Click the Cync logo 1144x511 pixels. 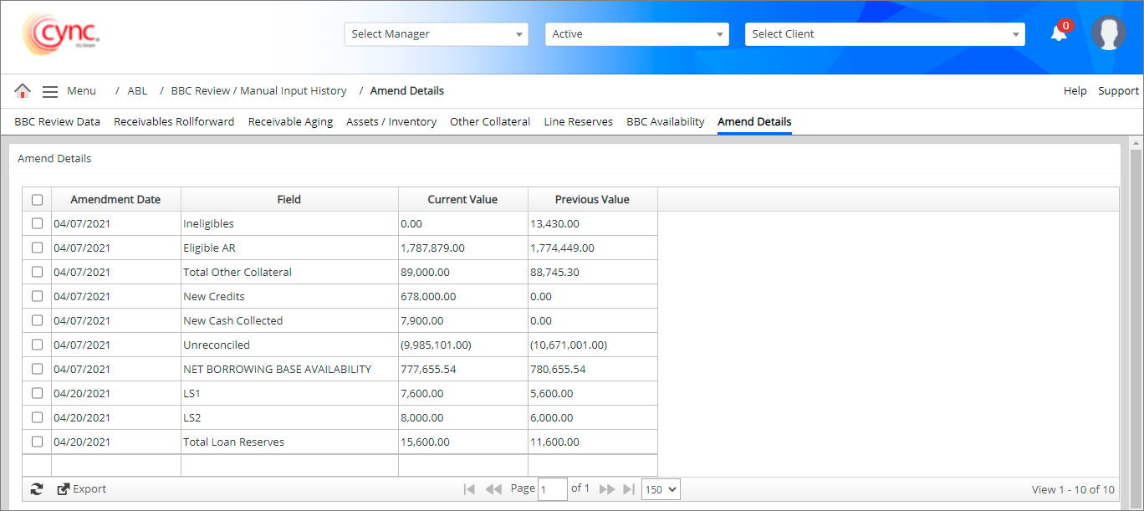[61, 34]
